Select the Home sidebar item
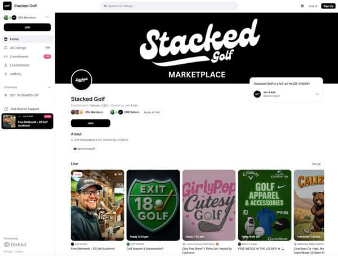 click(28, 39)
